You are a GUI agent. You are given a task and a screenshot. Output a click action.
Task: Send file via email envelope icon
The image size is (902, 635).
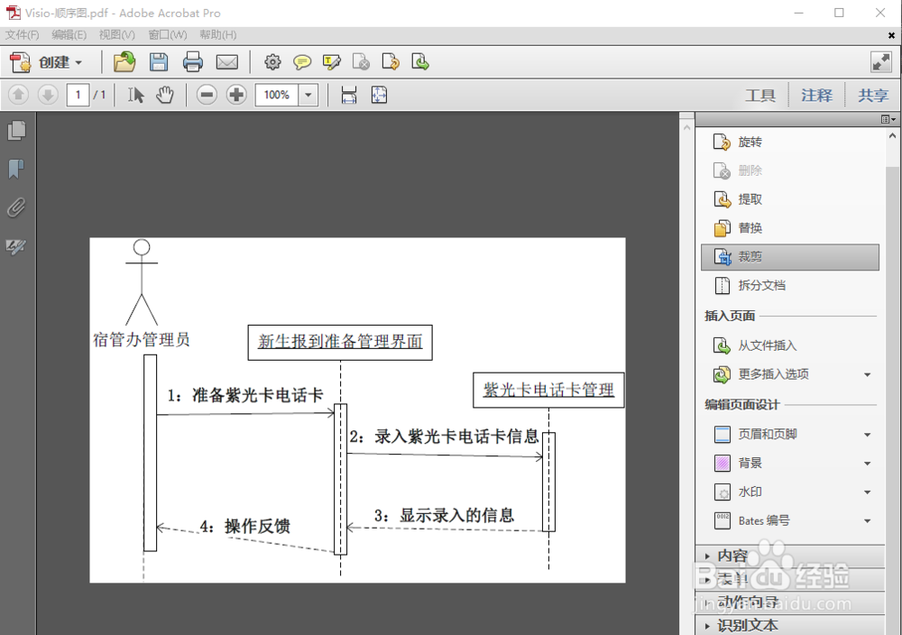pos(226,62)
